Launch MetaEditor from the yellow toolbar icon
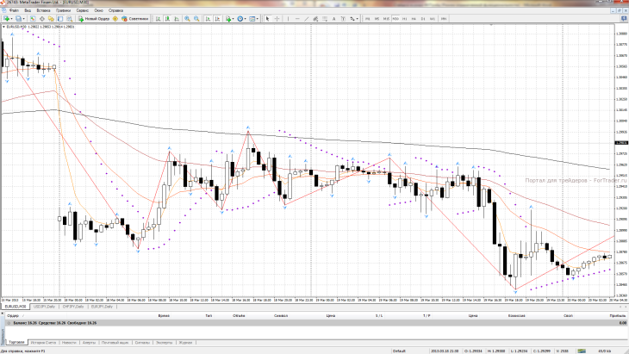 tap(115, 18)
